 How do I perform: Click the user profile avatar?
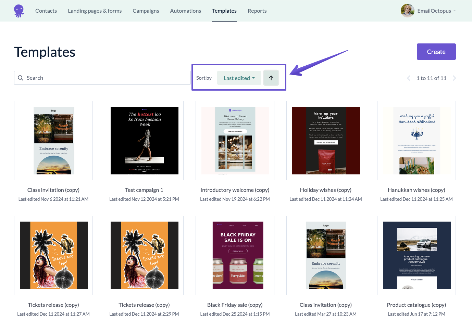(408, 11)
